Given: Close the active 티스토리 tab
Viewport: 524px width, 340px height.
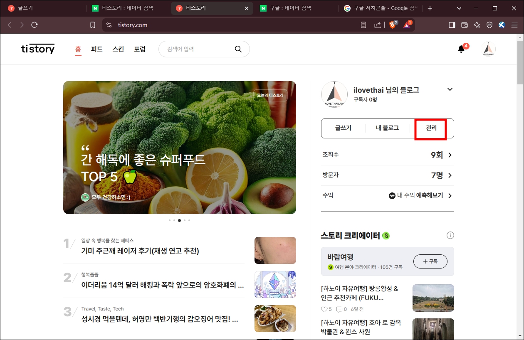Looking at the screenshot, I should click(246, 8).
